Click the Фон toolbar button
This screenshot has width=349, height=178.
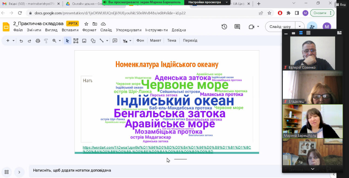point(140,40)
